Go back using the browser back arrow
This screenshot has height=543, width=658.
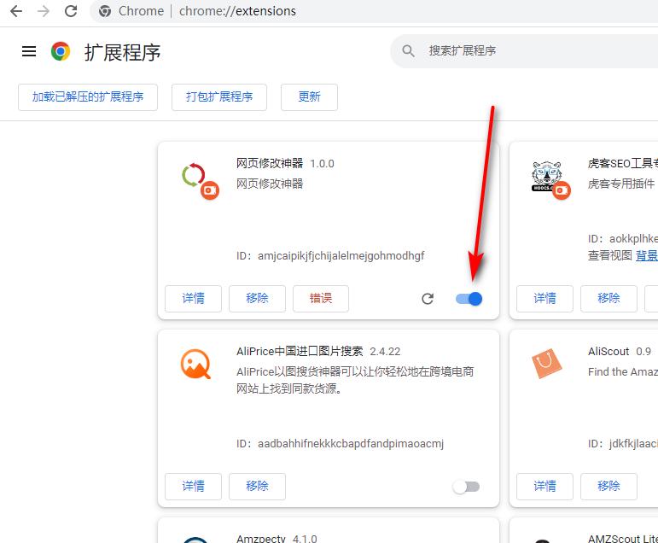[16, 11]
